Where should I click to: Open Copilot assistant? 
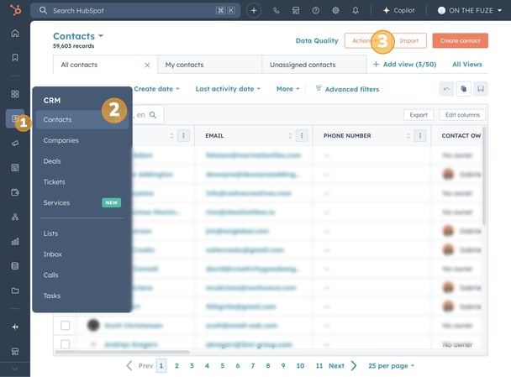tap(399, 10)
